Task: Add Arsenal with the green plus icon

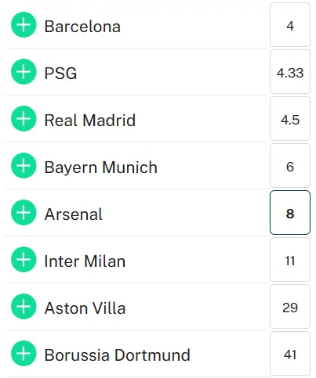Action: click(x=24, y=213)
